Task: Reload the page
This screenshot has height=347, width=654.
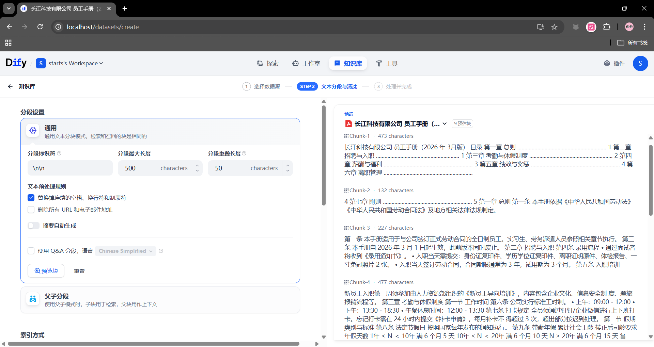Action: coord(40,27)
